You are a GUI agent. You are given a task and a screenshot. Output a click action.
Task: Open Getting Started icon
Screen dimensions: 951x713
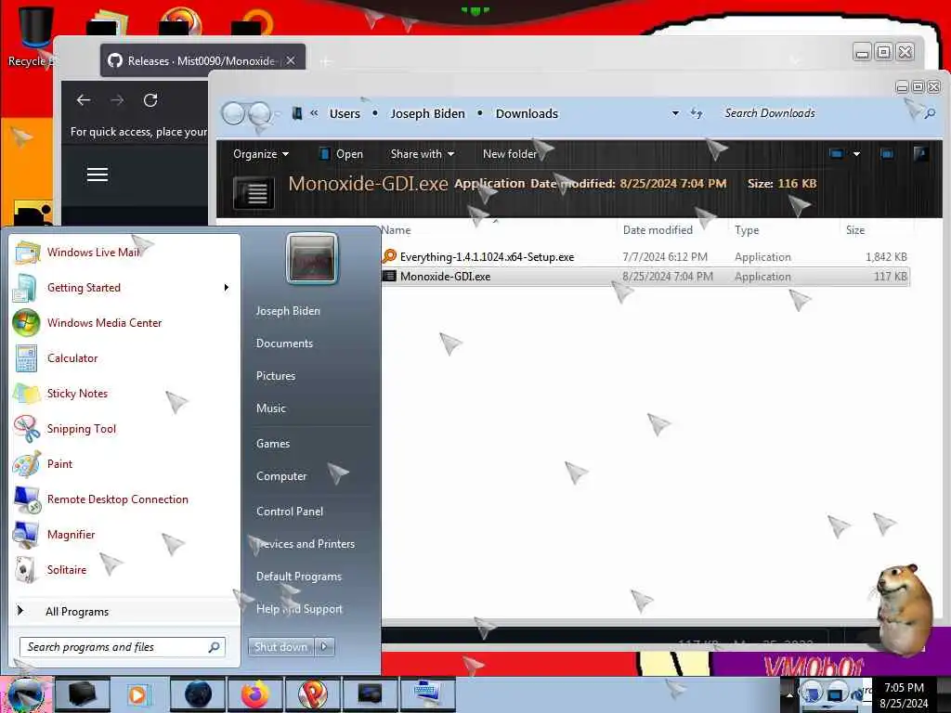(x=26, y=288)
